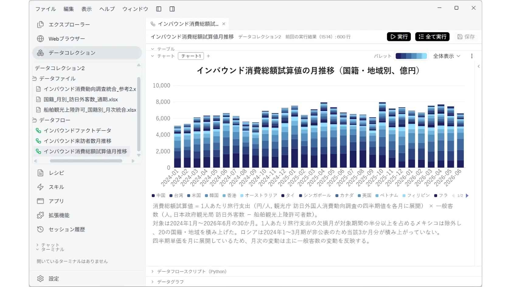
Task: Toggle オーストラリア series in chart legend
Action: (x=259, y=196)
